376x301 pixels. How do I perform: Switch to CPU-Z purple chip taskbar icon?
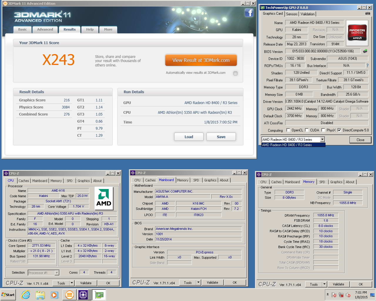point(83,295)
